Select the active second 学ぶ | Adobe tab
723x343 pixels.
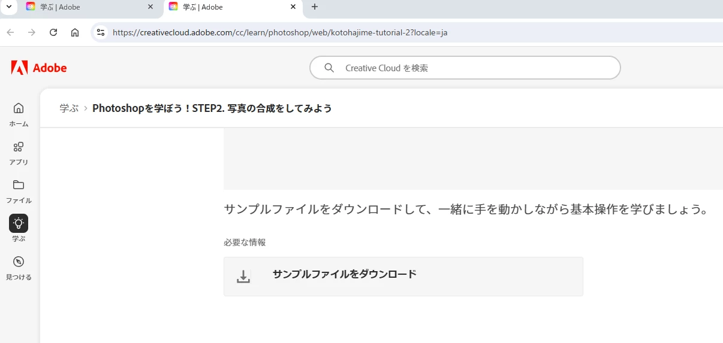point(233,7)
